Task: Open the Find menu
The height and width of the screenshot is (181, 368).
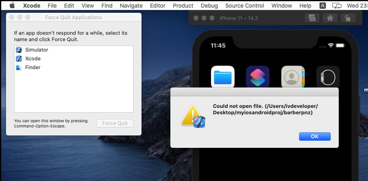Action: tap(107, 6)
